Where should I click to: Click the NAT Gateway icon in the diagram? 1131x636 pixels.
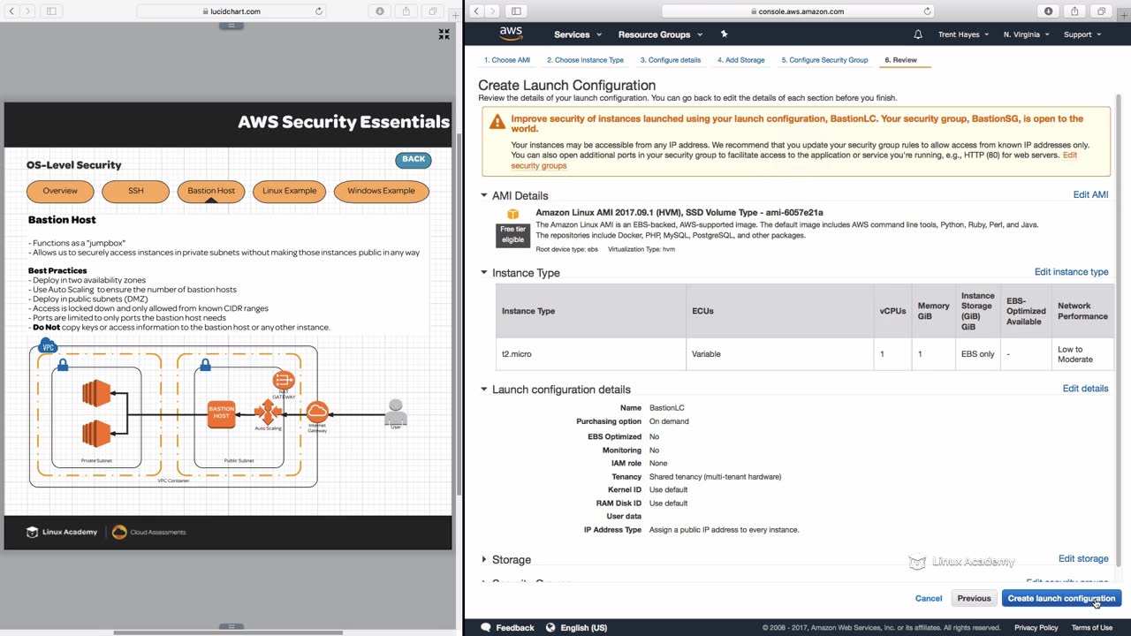[x=284, y=381]
